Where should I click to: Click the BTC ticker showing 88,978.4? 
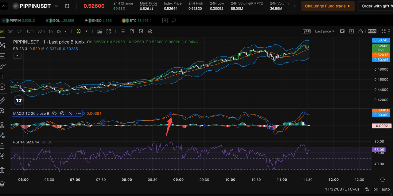tap(136, 21)
